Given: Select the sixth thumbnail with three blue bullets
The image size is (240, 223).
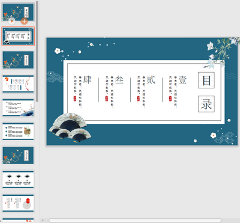Looking at the screenshot, I should point(18,132).
